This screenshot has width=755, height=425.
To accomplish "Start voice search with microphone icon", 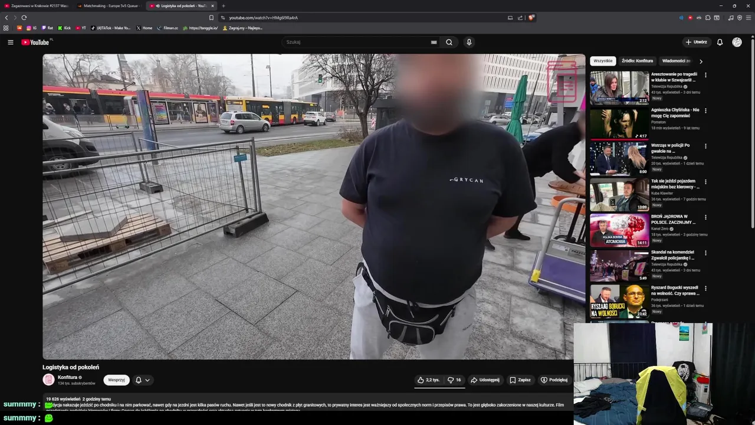I will pos(469,42).
